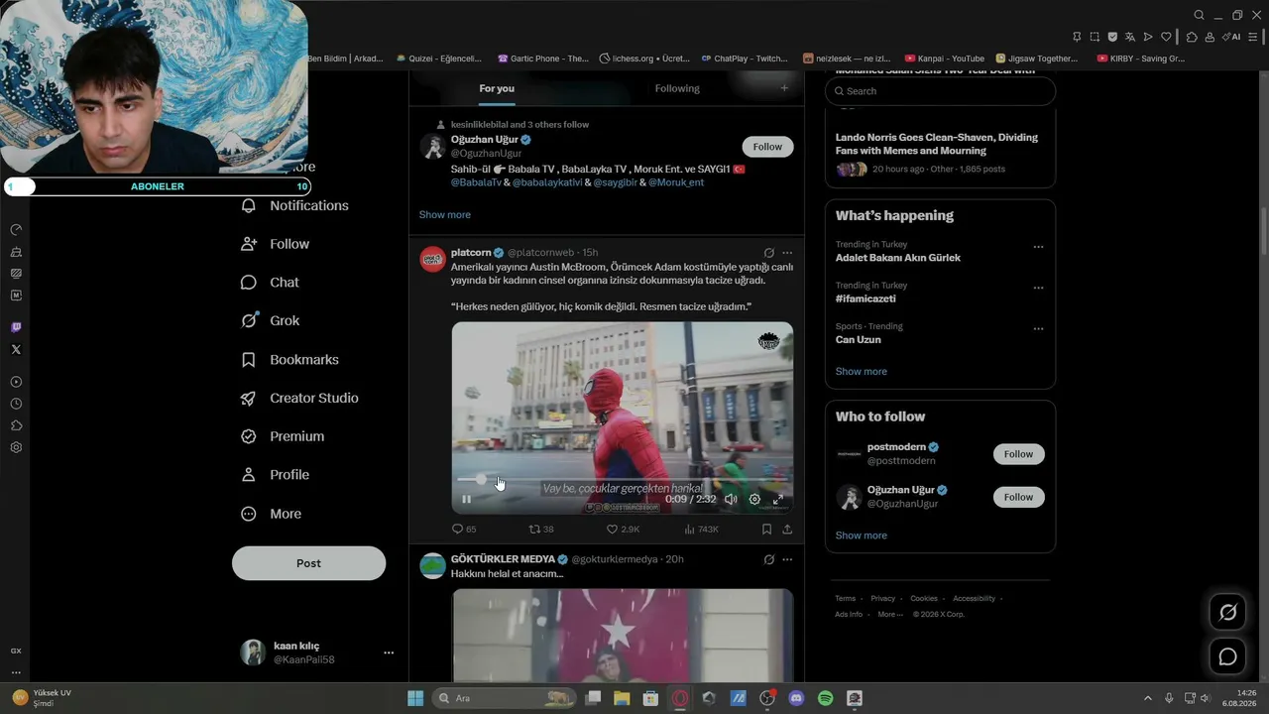Open more options for the #ifamicazeti trend

pyautogui.click(x=1038, y=289)
